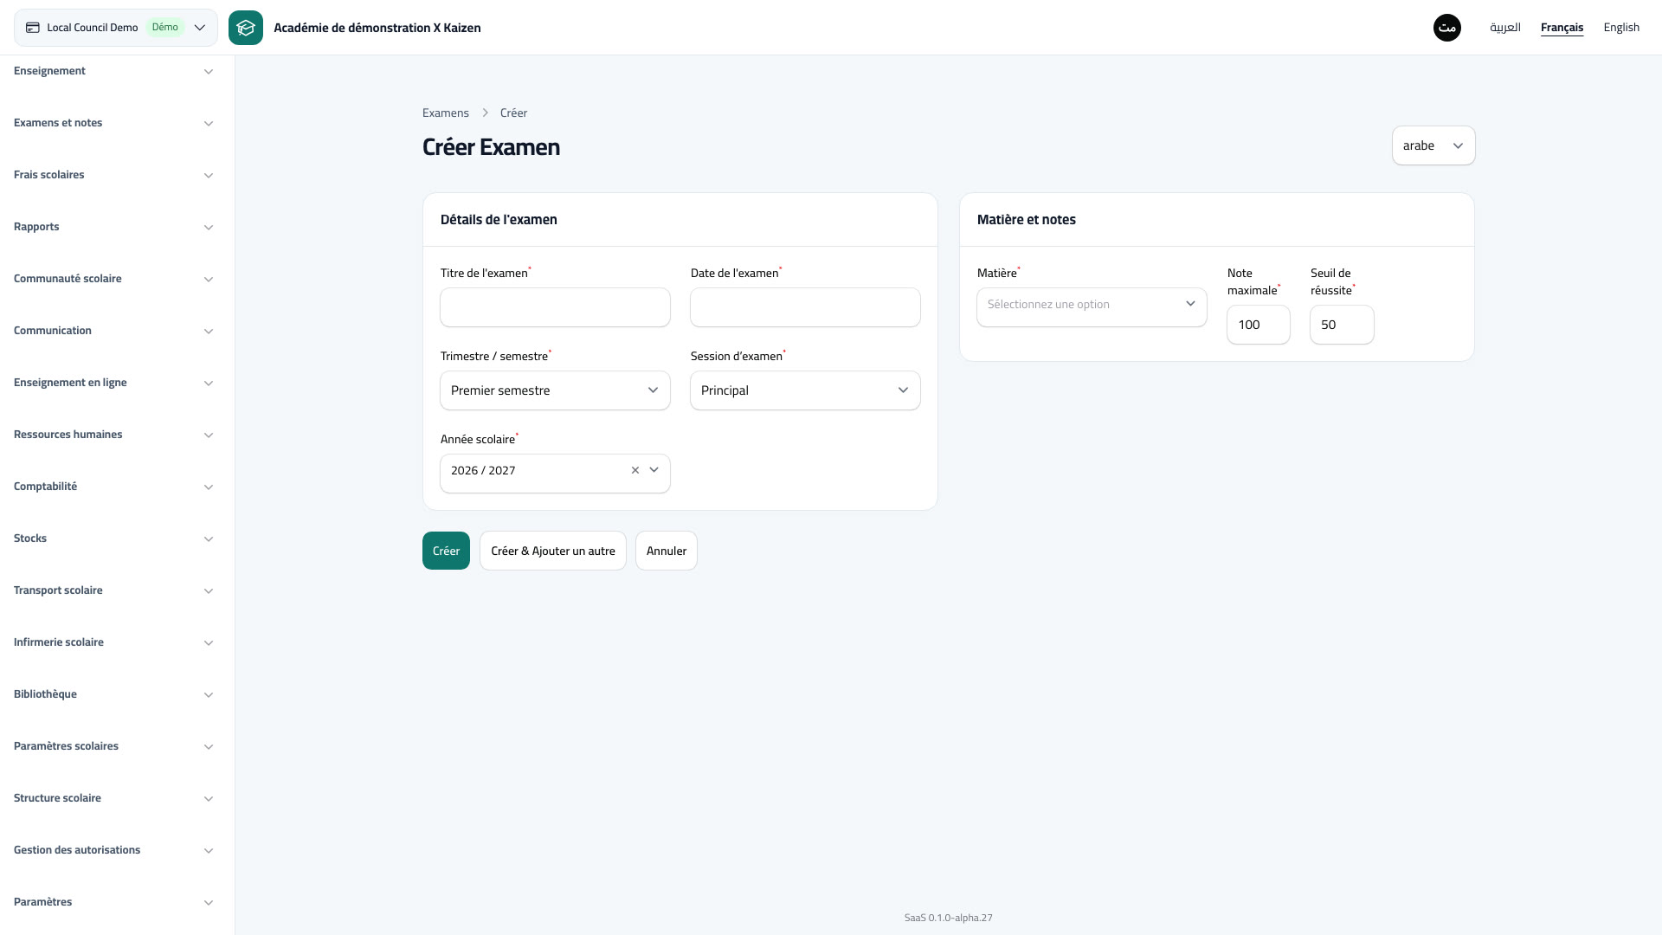Expand the Stocks sidebar section
This screenshot has height=935, width=1662.
point(113,538)
